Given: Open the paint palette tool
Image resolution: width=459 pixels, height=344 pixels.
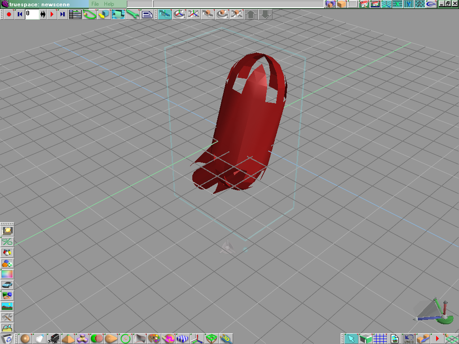Looking at the screenshot, I should tap(155, 339).
